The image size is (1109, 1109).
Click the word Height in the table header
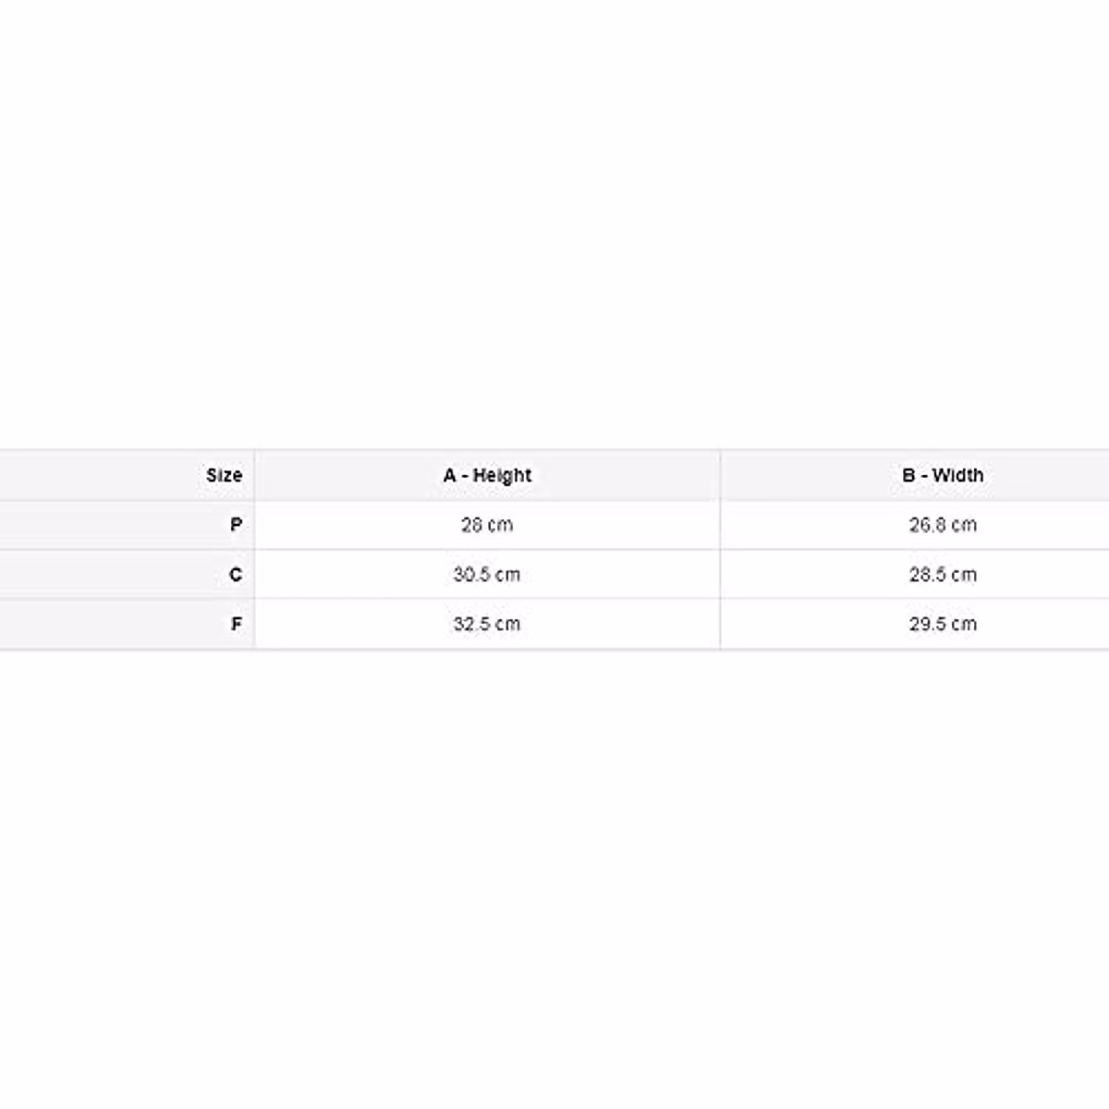(x=502, y=476)
